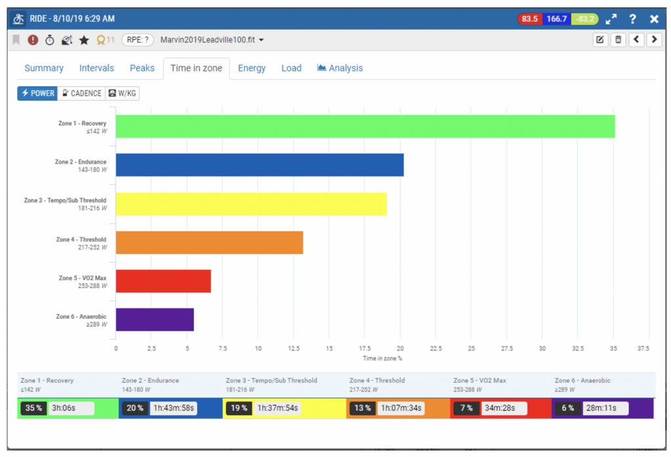Open the Analysis tab
Screen dimensions: 671x457
point(340,68)
